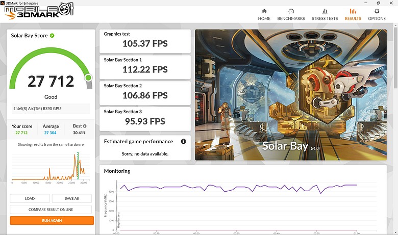
Task: Click the green validation checkmark beside Solar Bay Score
Action: point(52,36)
